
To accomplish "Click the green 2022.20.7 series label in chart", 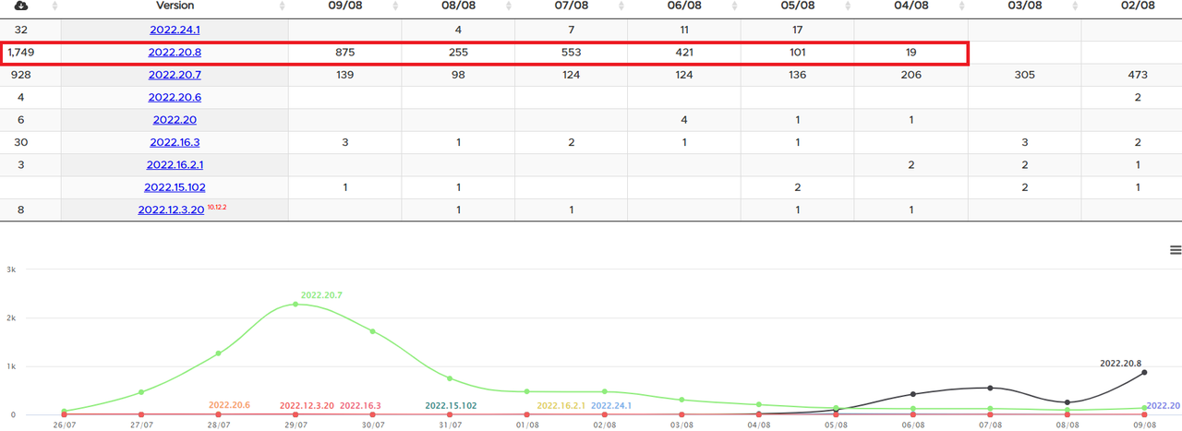I will (x=322, y=295).
